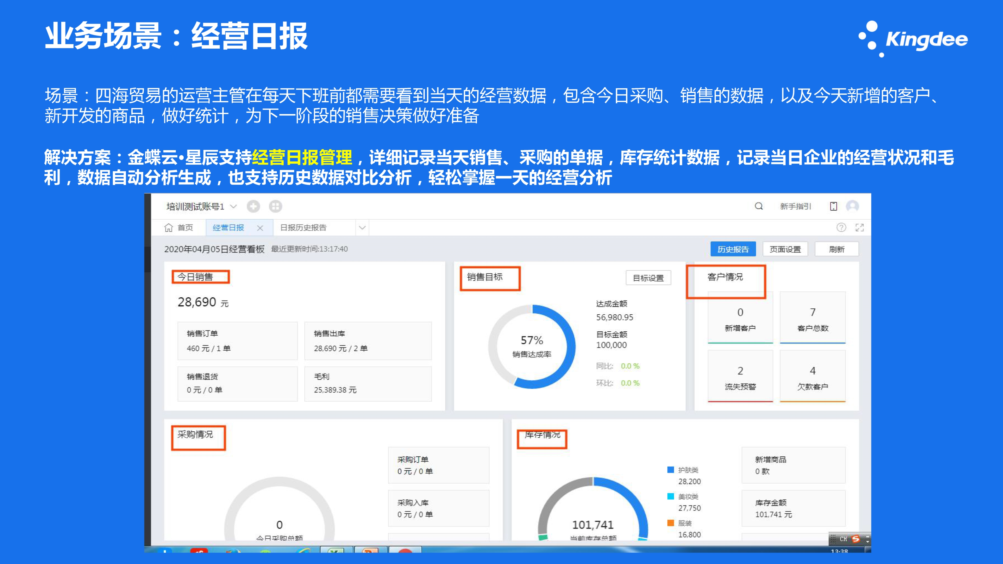1003x564 pixels.
Task: Open the mobile device icon in header
Action: pyautogui.click(x=833, y=206)
